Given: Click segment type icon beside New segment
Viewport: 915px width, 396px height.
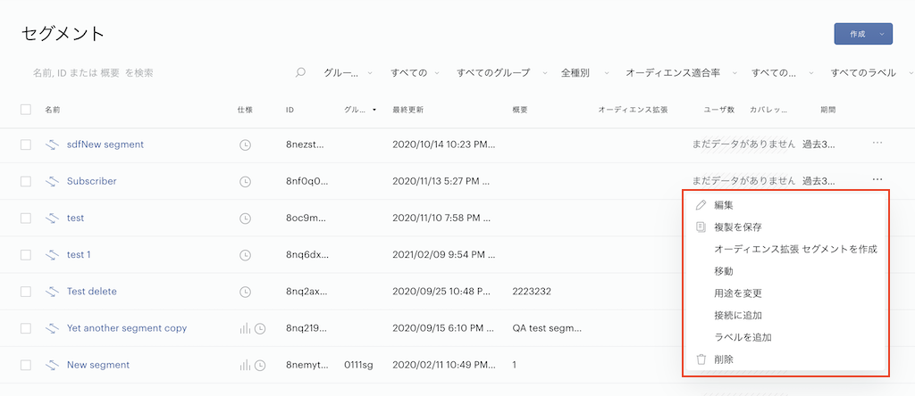Looking at the screenshot, I should point(53,365).
